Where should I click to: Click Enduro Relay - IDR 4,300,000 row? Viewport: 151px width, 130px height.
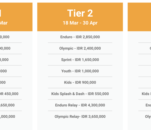point(80,105)
